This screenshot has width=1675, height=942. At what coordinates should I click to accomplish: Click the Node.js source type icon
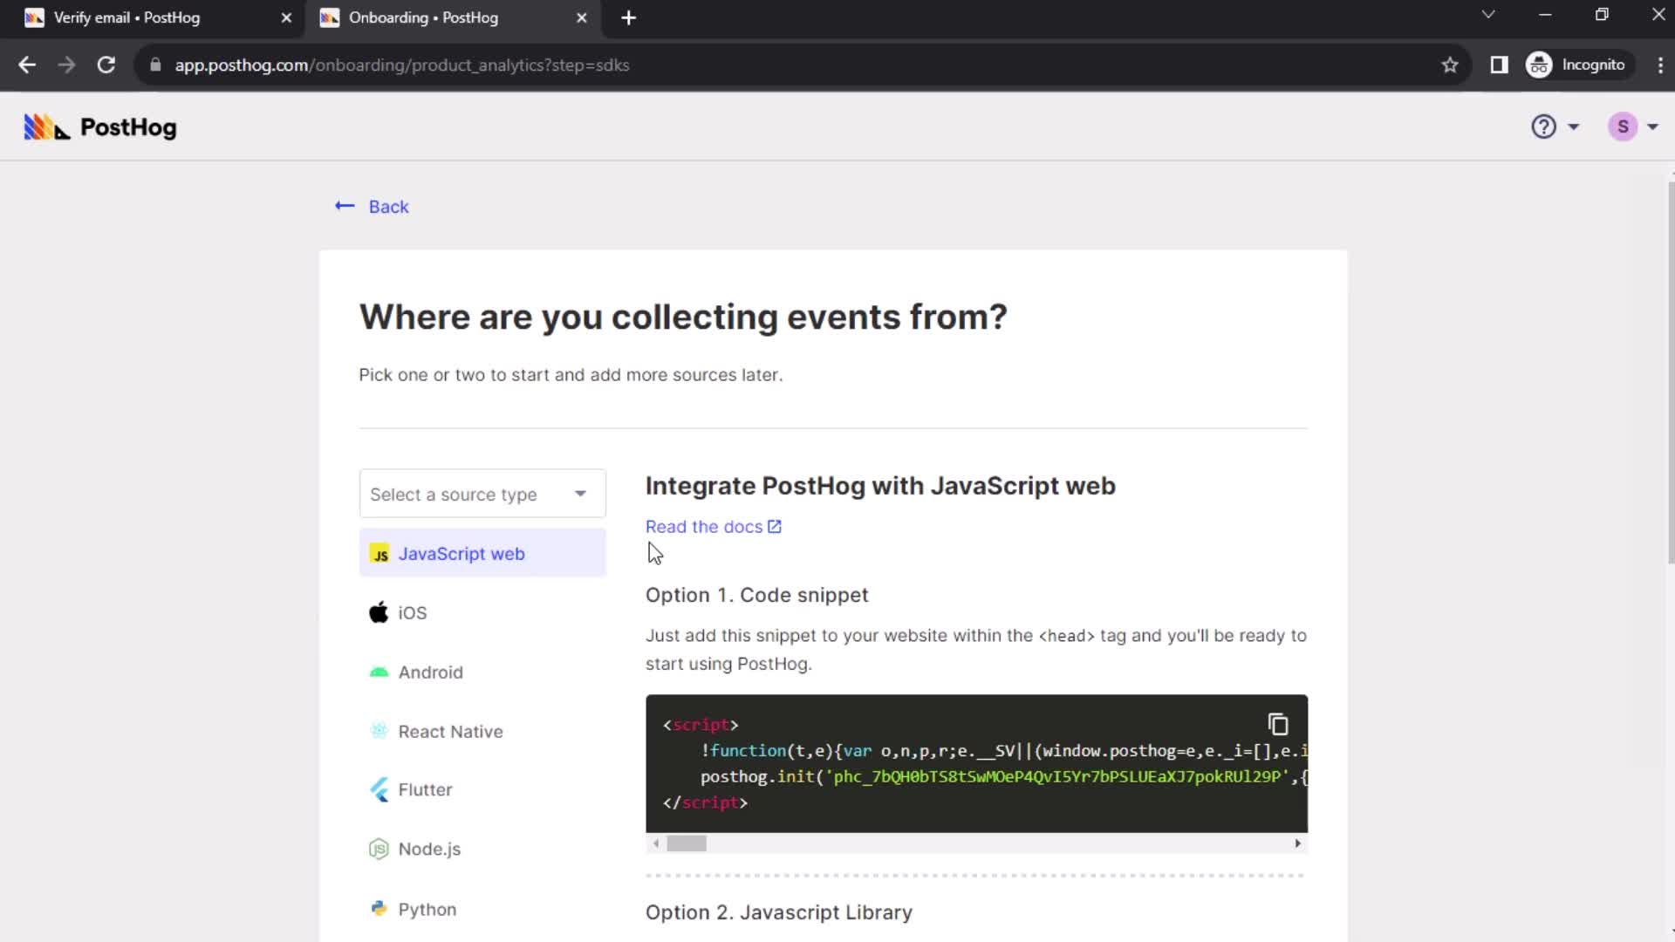pos(379,849)
